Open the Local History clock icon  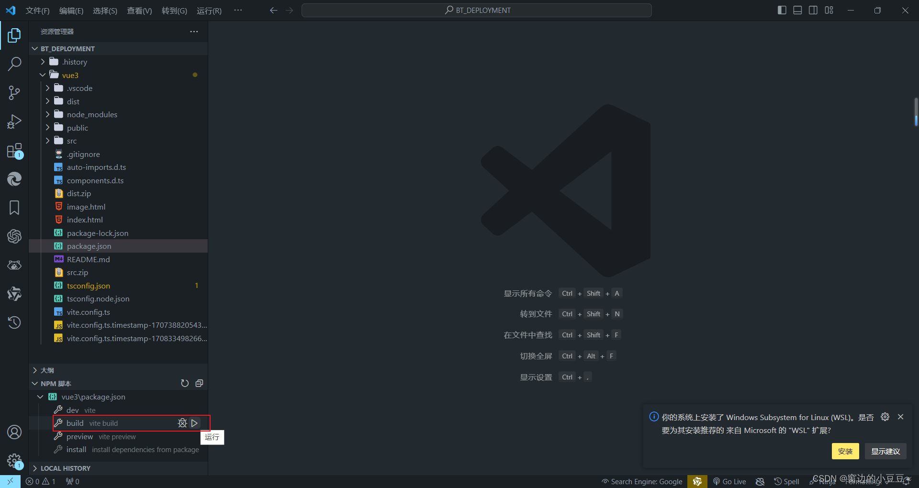14,322
